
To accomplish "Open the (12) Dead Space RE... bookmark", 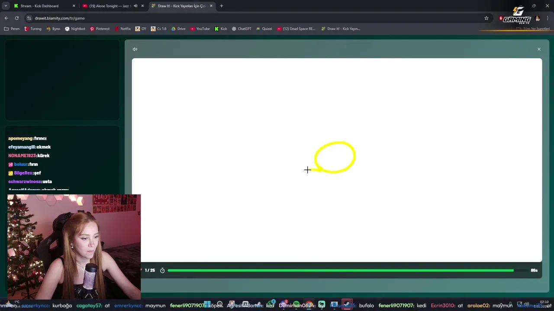I will pos(296,29).
